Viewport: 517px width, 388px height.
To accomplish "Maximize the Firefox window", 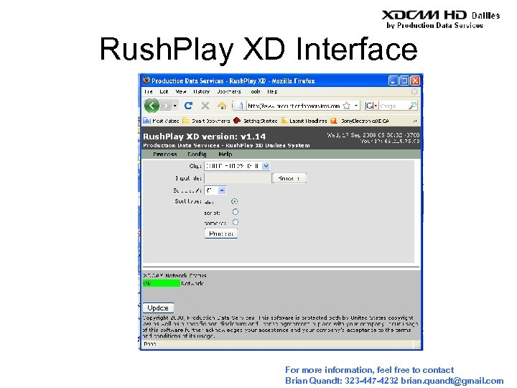I will pyautogui.click(x=404, y=80).
